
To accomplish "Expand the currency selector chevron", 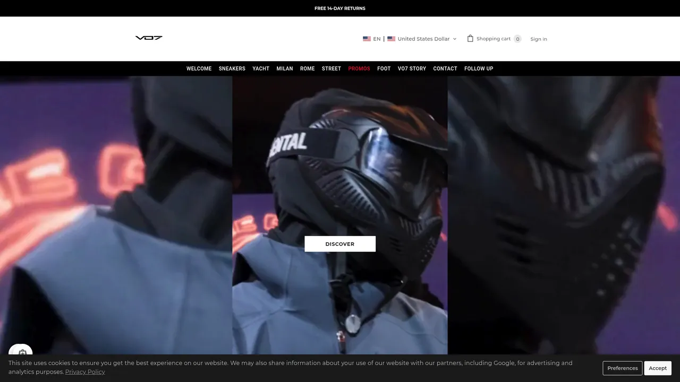I will (x=455, y=39).
